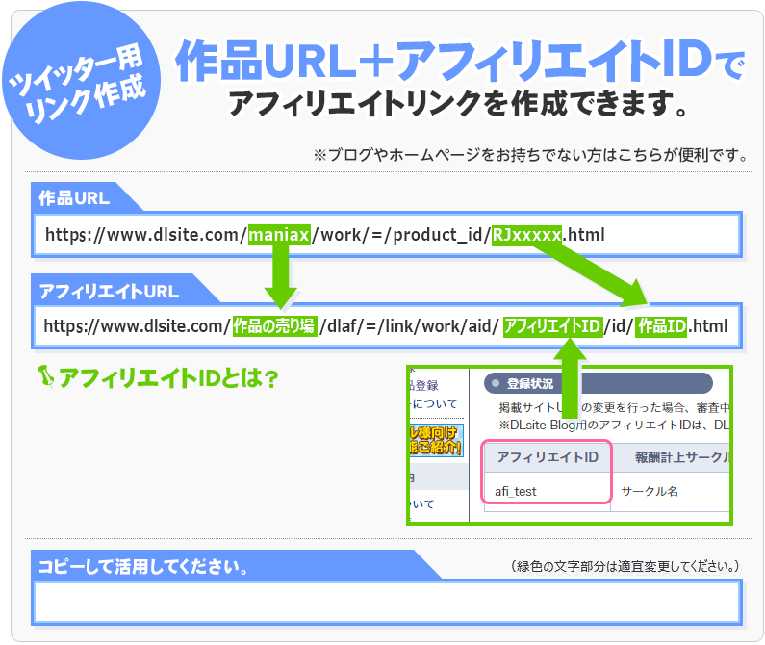Click the 作品URL+アフィリエイトIDで headline
This screenshot has height=645, width=765.
tap(461, 61)
